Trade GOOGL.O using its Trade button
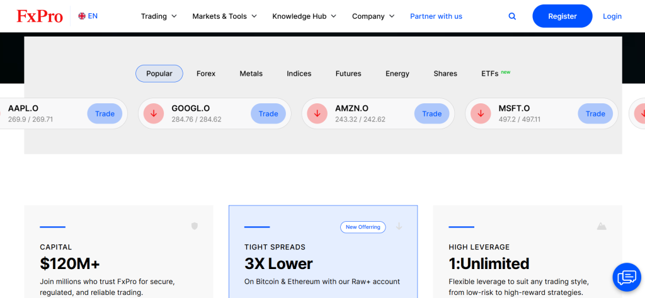Image resolution: width=645 pixels, height=298 pixels. click(268, 113)
